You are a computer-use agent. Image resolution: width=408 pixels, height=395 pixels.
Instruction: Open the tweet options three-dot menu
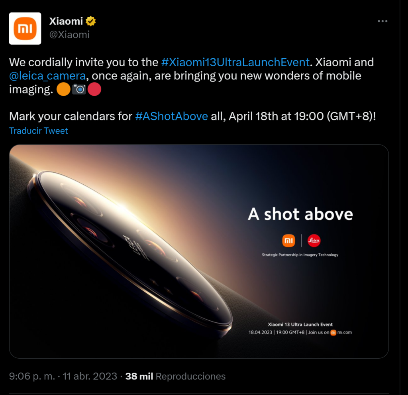click(x=382, y=21)
